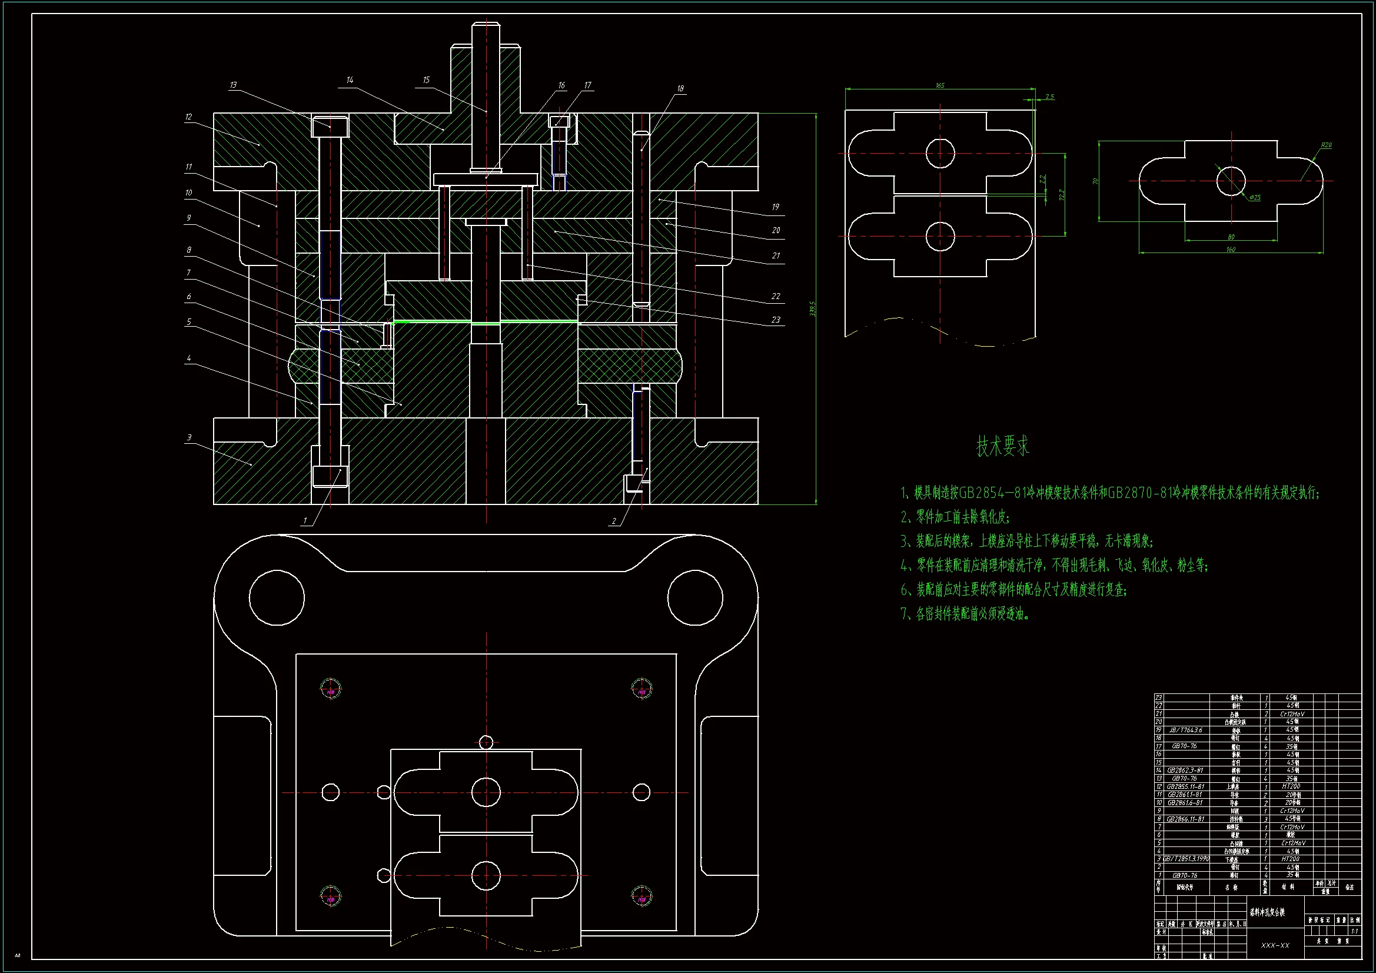Click part balloon number 3
Image resolution: width=1376 pixels, height=973 pixels.
[x=190, y=437]
